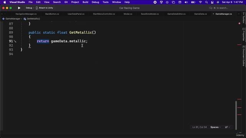Click the GameManager class breadcrumb
This screenshot has height=138, width=246.
(x=11, y=19)
